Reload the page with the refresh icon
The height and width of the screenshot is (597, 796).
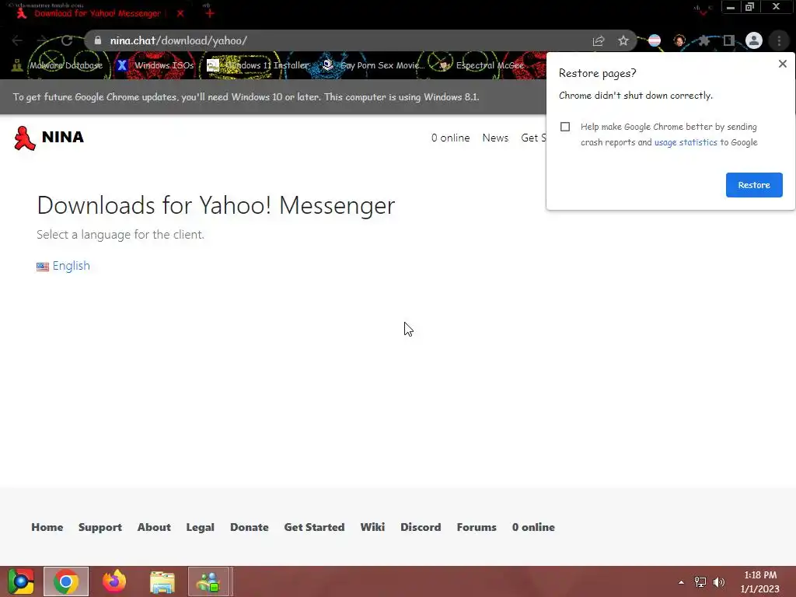(67, 40)
